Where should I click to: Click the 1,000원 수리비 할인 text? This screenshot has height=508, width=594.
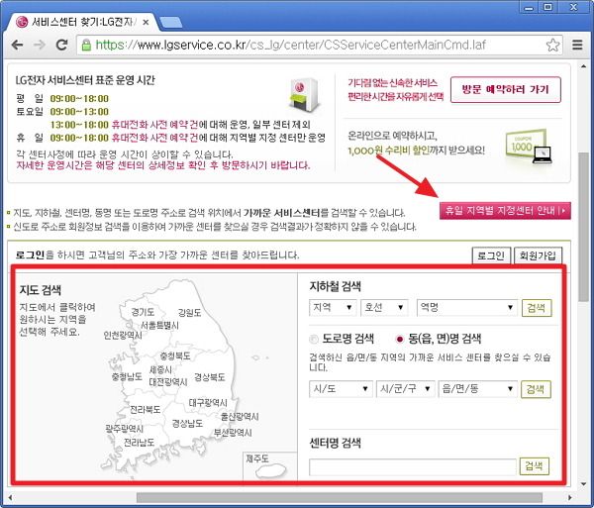389,151
